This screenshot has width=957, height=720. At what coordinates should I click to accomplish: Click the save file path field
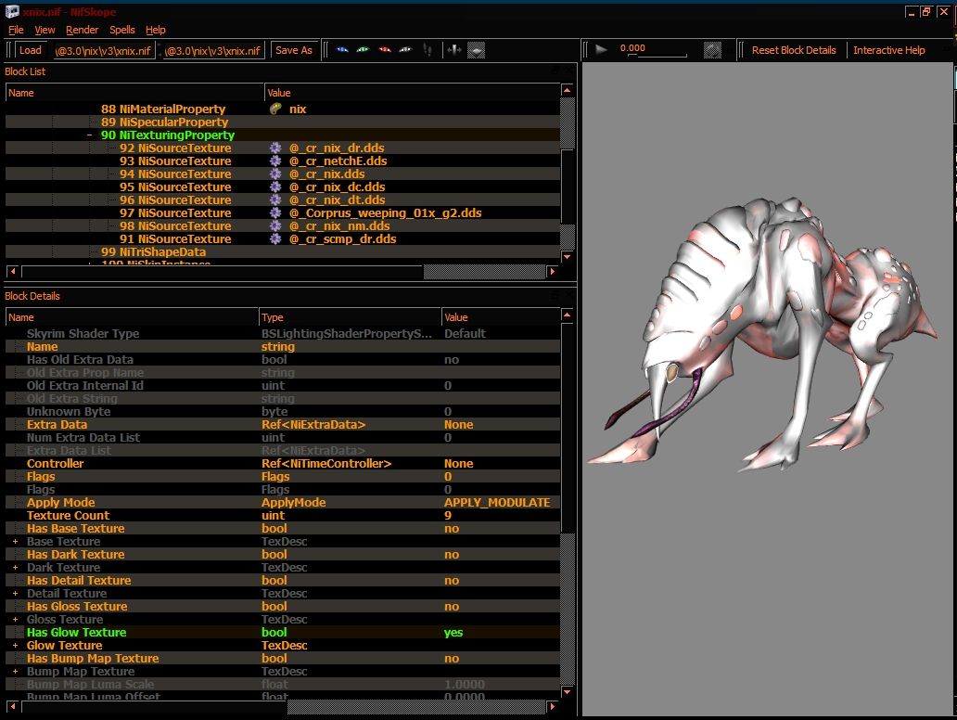(213, 51)
